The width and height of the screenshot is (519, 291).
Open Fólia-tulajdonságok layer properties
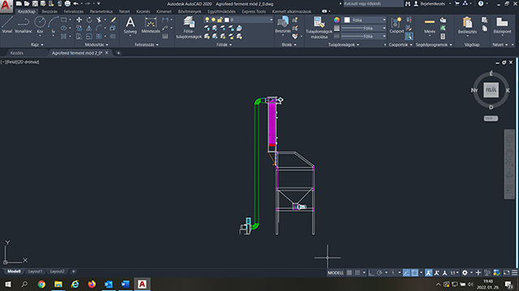pyautogui.click(x=189, y=27)
